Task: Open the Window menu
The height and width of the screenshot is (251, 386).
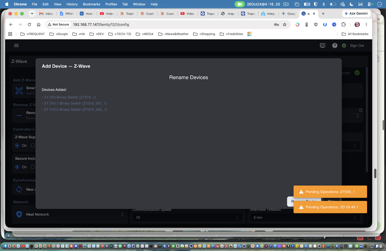Action: (139, 4)
